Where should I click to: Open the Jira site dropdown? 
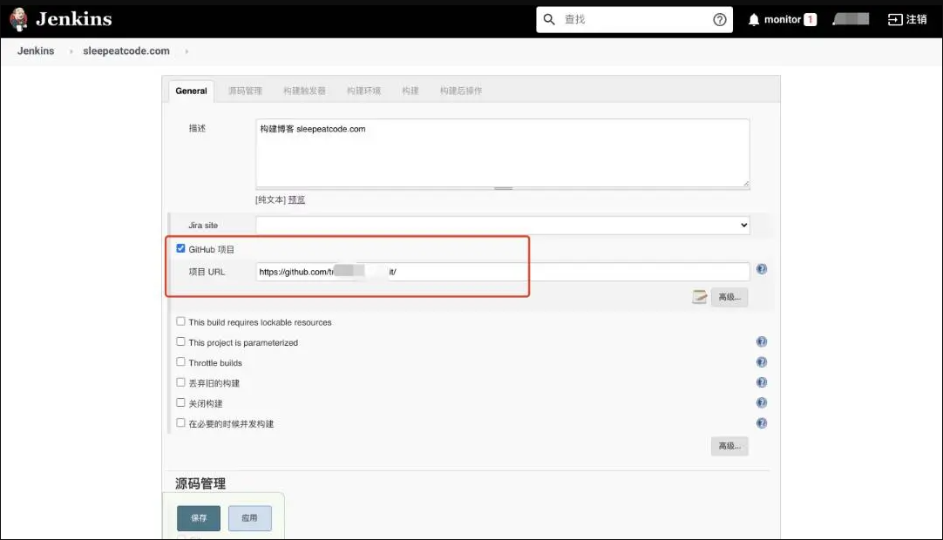(x=502, y=225)
